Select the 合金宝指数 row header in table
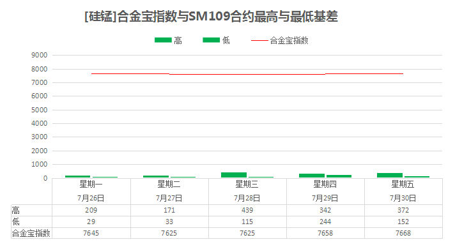The image size is (455, 249). tap(31, 233)
